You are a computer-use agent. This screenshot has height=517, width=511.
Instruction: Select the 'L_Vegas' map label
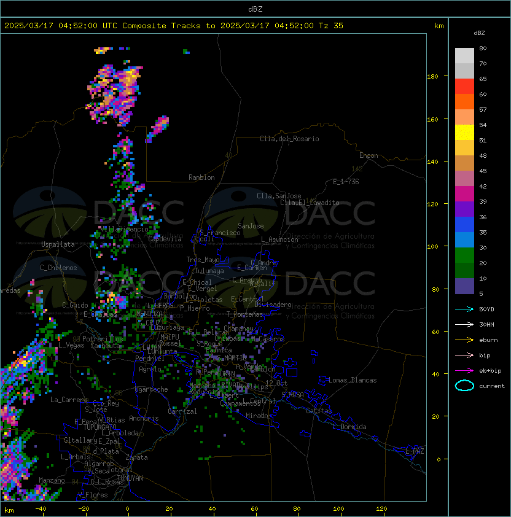click(x=71, y=345)
